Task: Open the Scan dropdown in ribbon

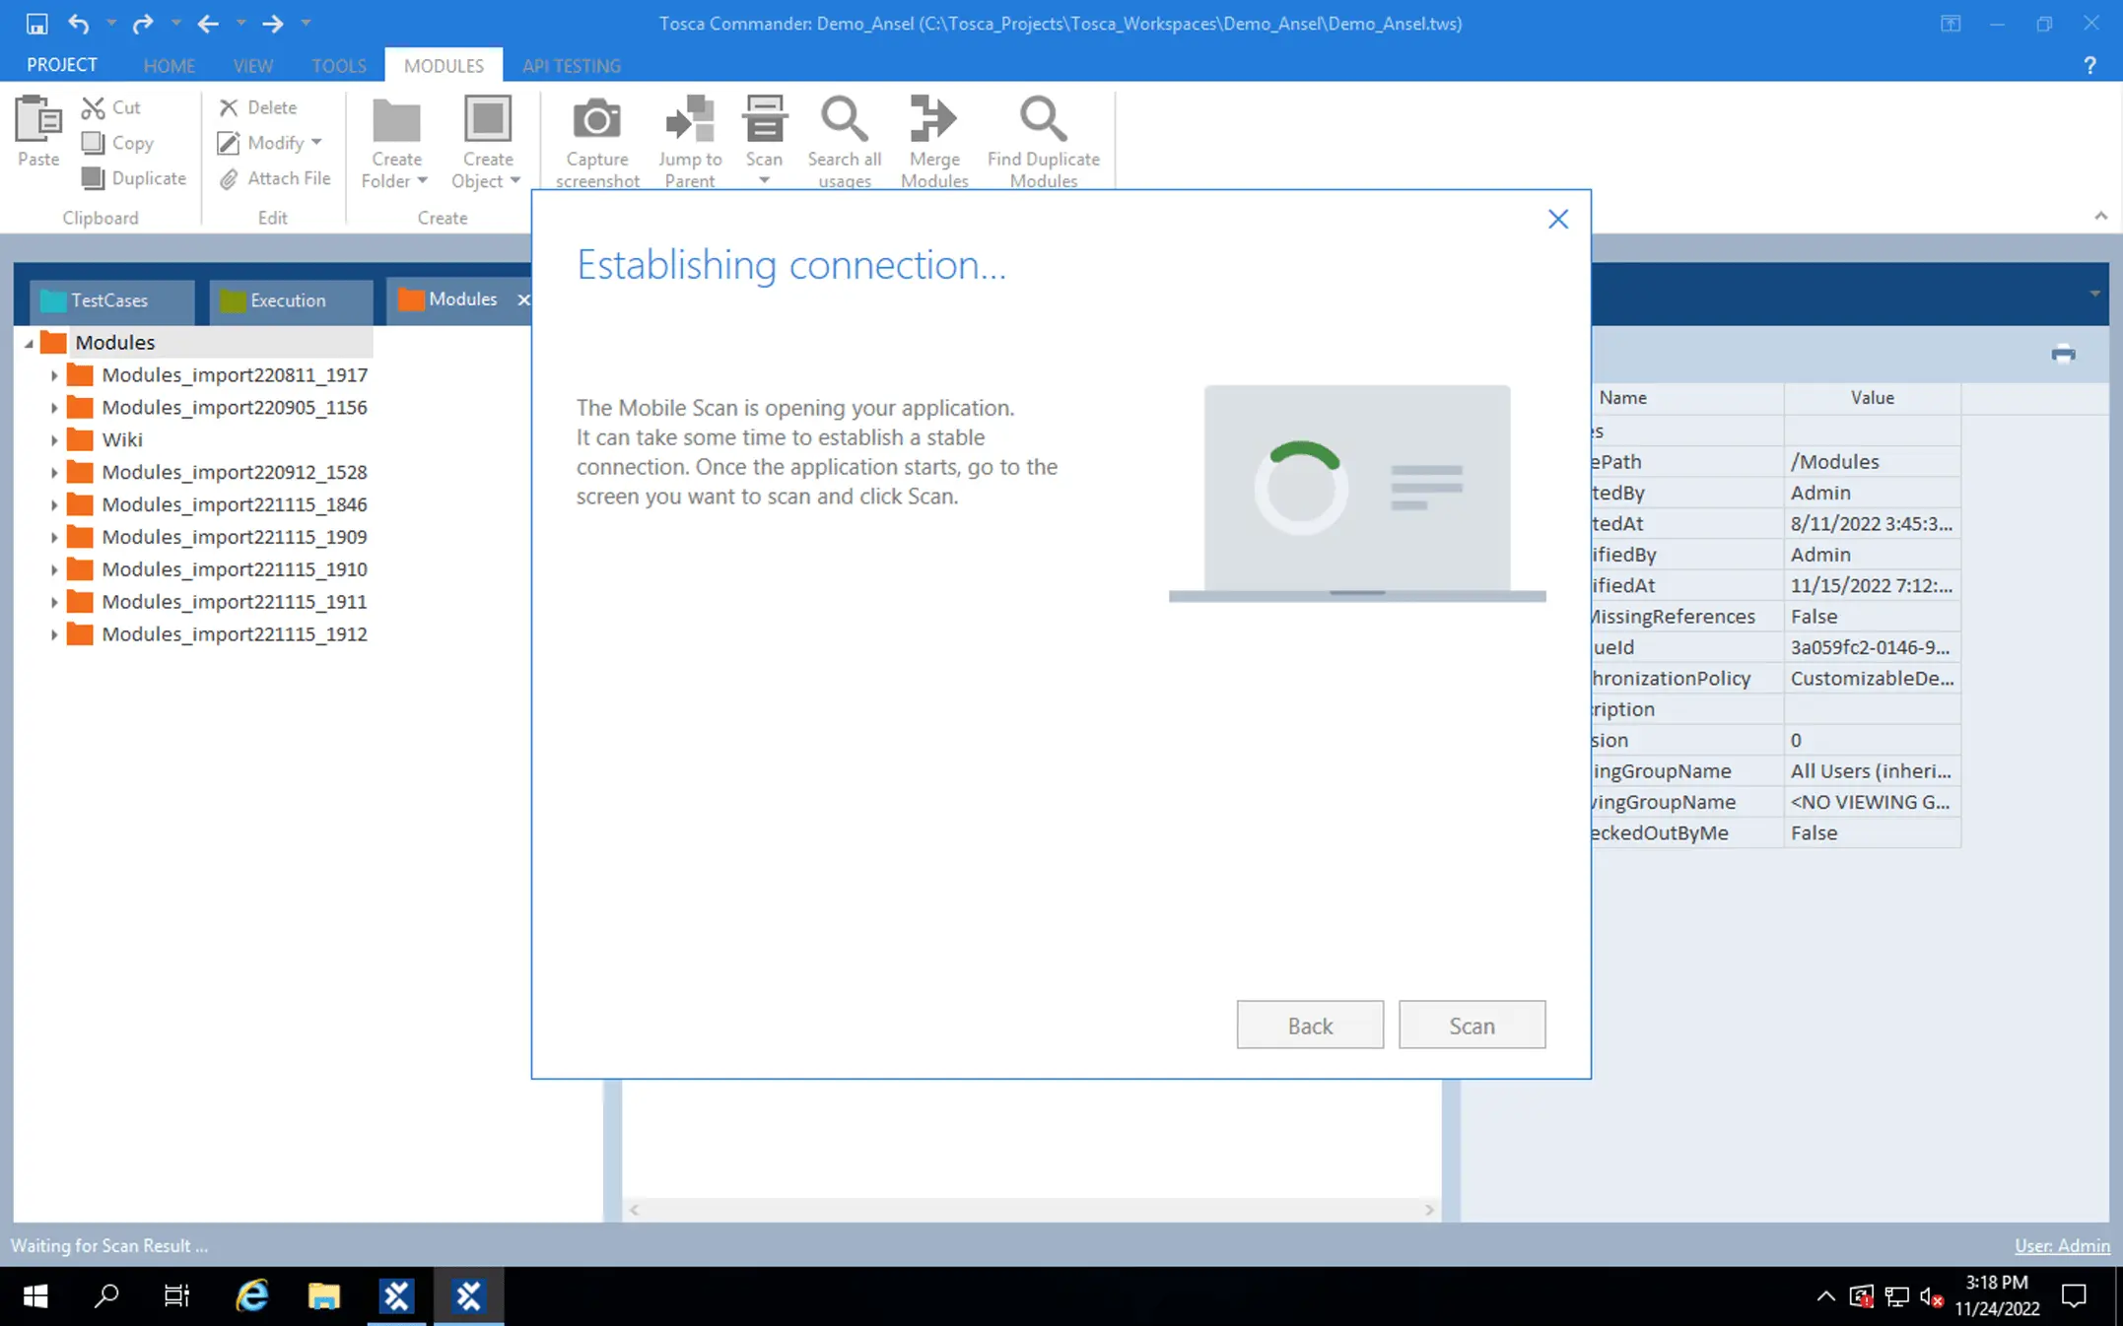Action: (764, 181)
